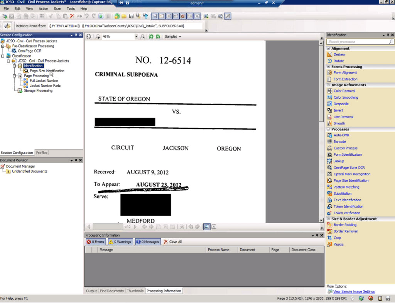Screen dimensions: 395x303
Task: Collapse the Pre-Classification Processing tree node
Action: (x=3, y=46)
